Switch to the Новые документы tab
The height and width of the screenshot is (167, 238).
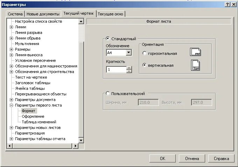pos(43,14)
